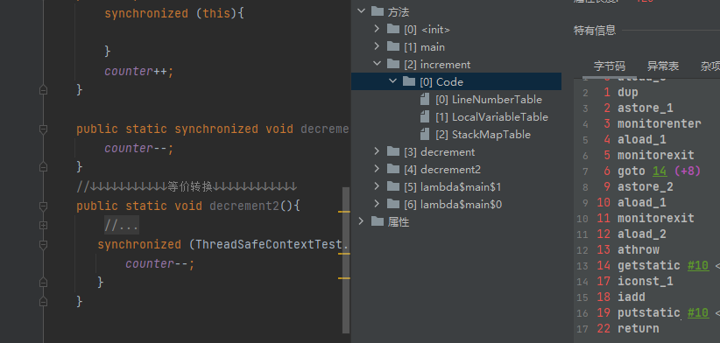Click the warning stripe mark beside synchronized (ThreadSafeContextTest line
720x343 pixels.
pos(344,253)
